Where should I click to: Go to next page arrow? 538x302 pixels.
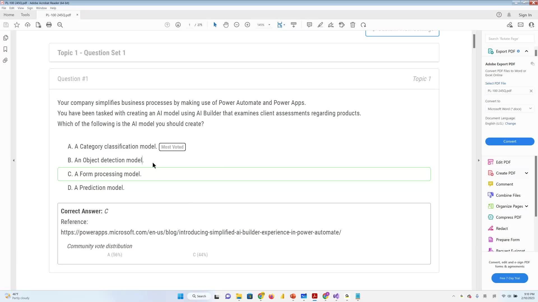[178, 25]
